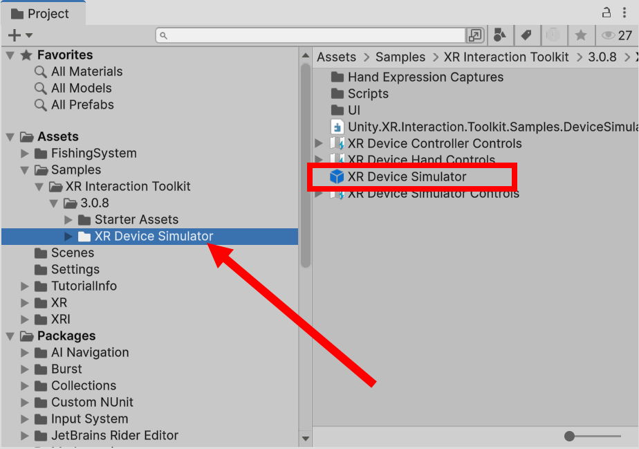Click XR Interaction Toolkit breadcrumb
This screenshot has width=639, height=449.
click(x=506, y=57)
